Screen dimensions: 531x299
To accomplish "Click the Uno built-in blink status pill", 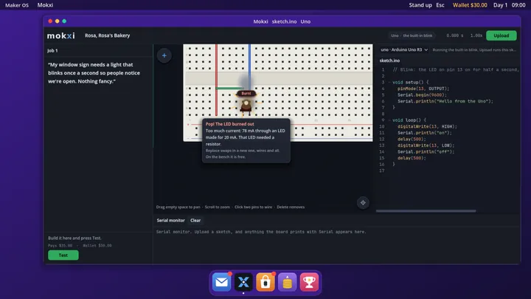I will [x=412, y=35].
